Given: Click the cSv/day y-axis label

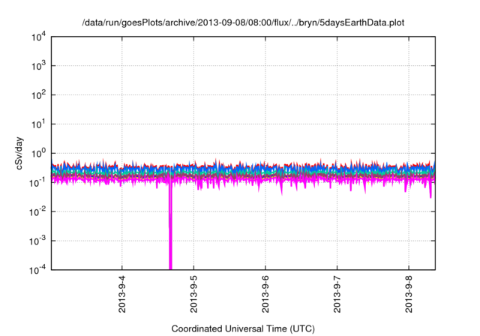Looking at the screenshot, I should pyautogui.click(x=19, y=153).
